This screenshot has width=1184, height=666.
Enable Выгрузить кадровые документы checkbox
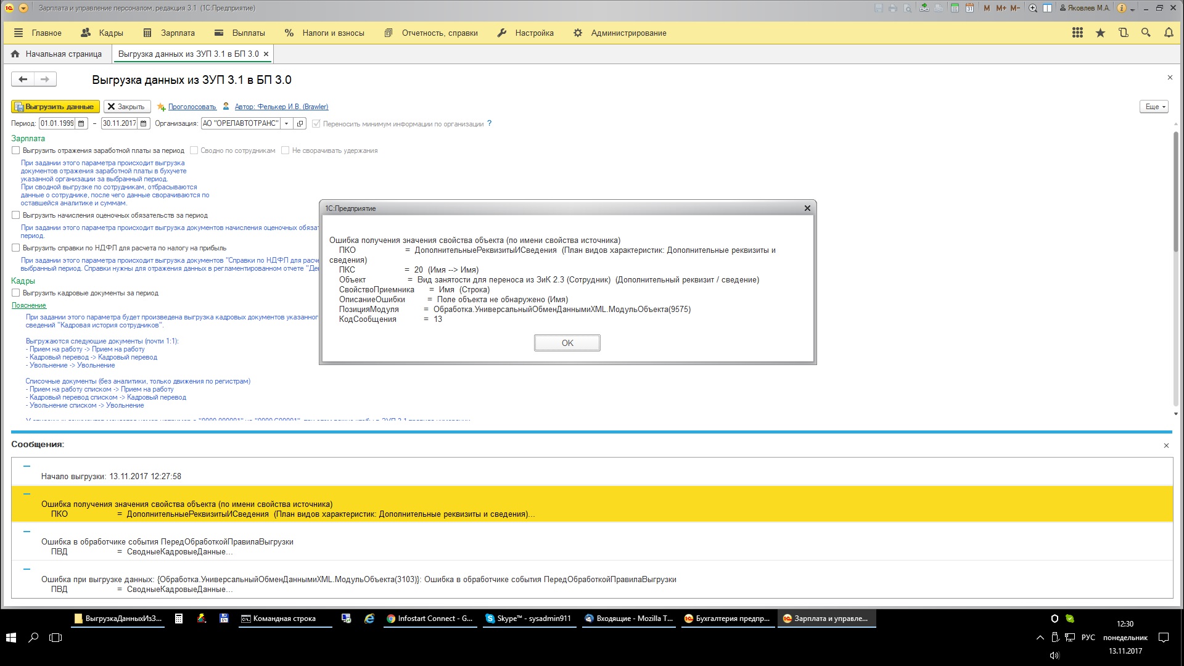coord(16,293)
